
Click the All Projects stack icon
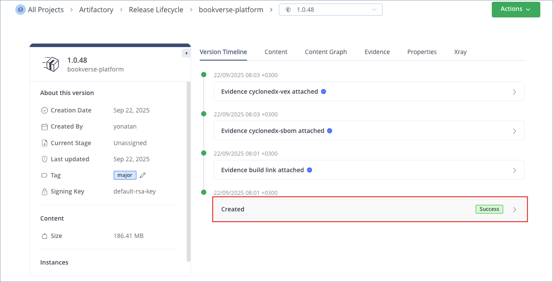[x=20, y=10]
